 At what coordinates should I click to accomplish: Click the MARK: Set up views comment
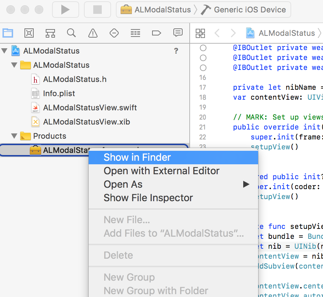pos(278,117)
